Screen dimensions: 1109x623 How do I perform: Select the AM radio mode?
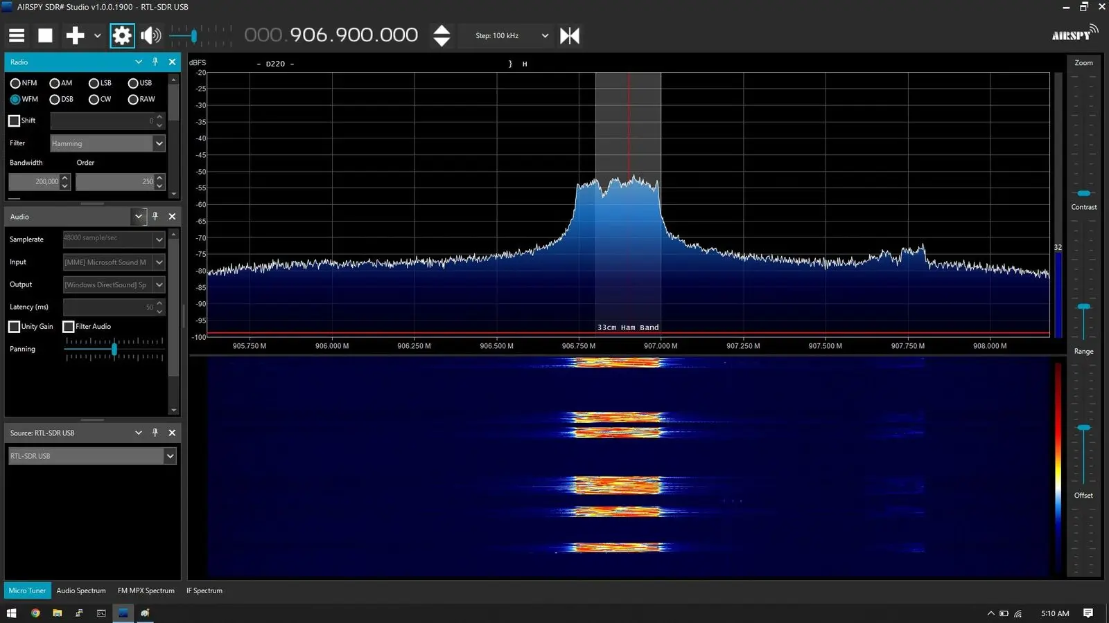tap(61, 83)
